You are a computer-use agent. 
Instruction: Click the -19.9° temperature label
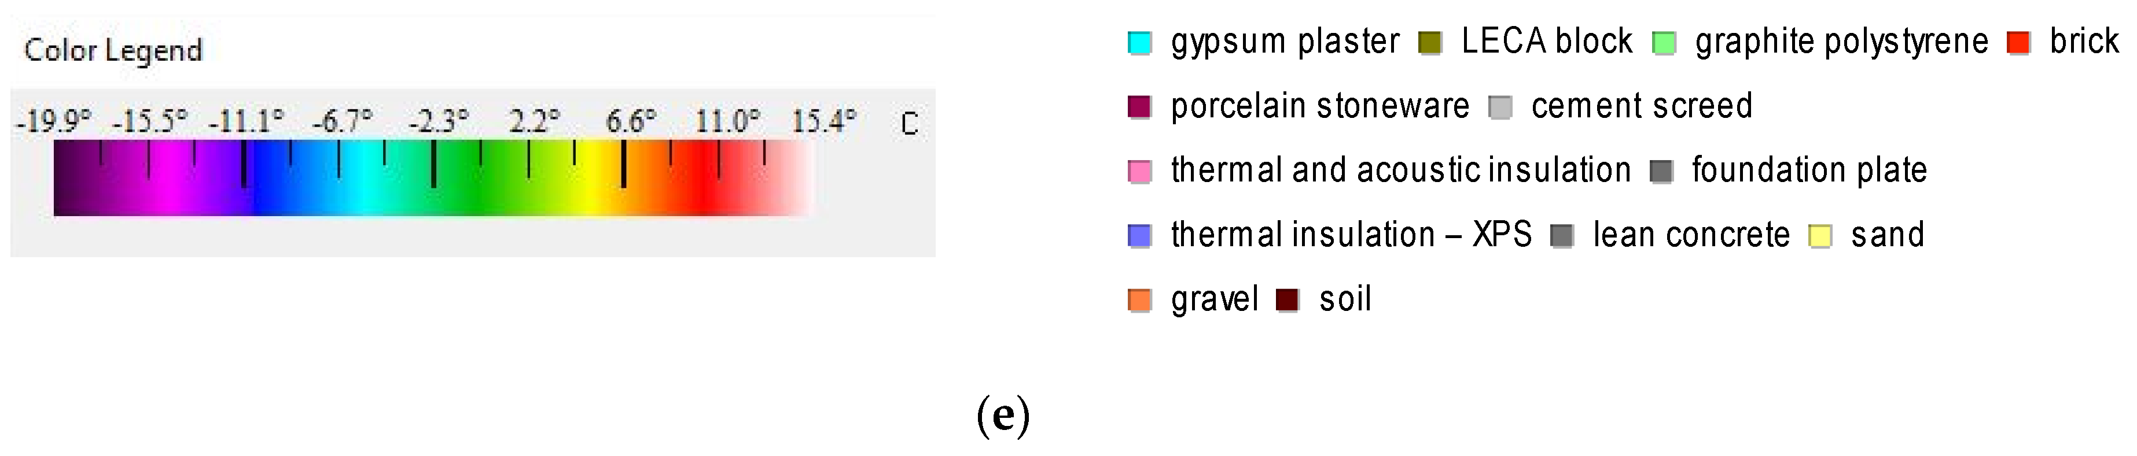[x=53, y=121]
